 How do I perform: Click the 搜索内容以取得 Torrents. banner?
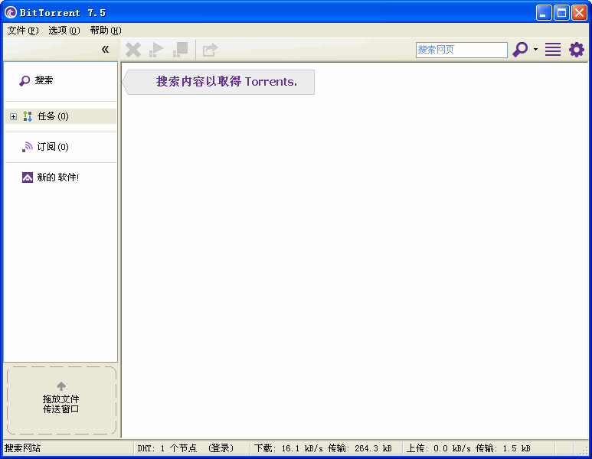pos(218,82)
